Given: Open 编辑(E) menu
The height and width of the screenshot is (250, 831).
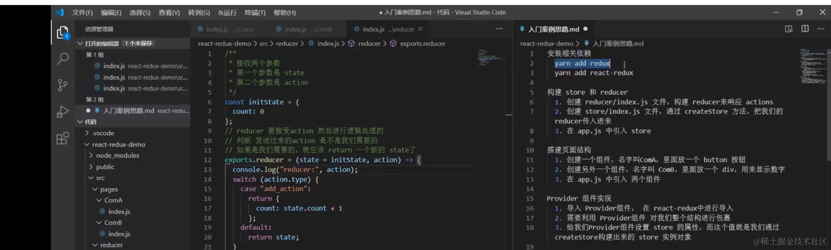Looking at the screenshot, I should [x=111, y=12].
